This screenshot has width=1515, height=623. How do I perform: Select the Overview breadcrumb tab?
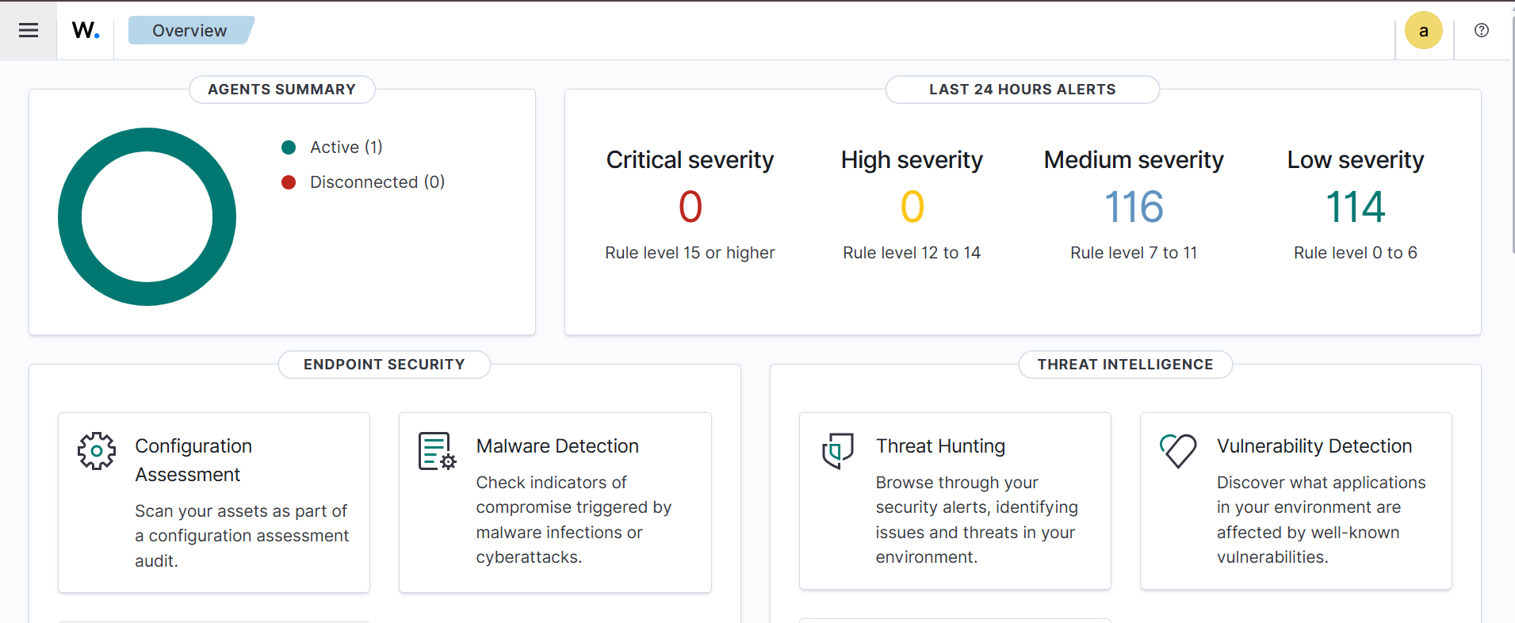point(189,30)
